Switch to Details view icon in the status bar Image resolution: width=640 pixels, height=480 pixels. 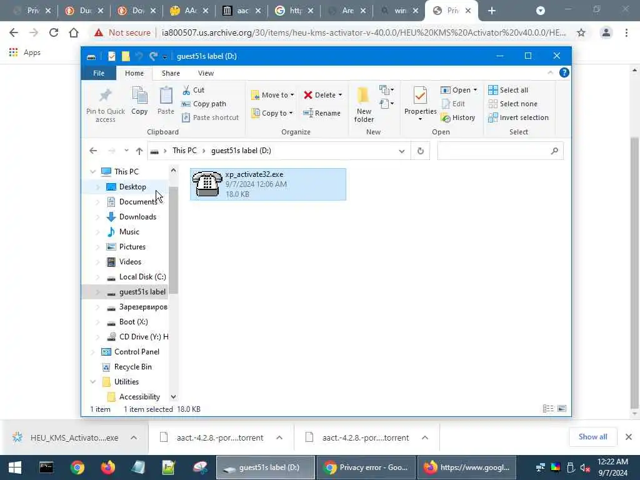click(x=548, y=409)
